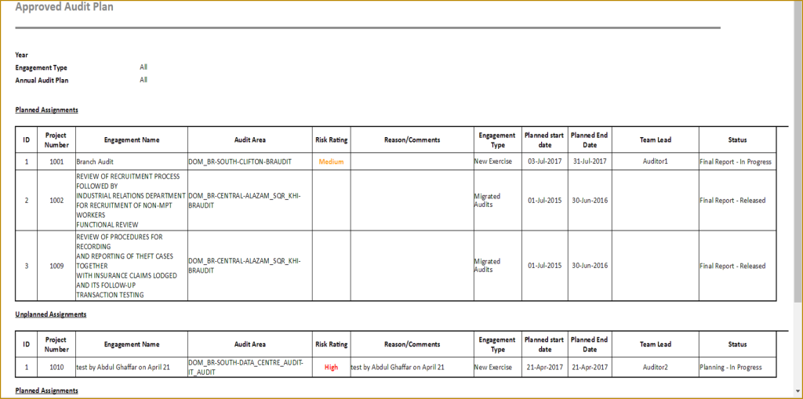Click the Approved Audit Plan title
Screen dimensions: 803x399
tap(64, 7)
